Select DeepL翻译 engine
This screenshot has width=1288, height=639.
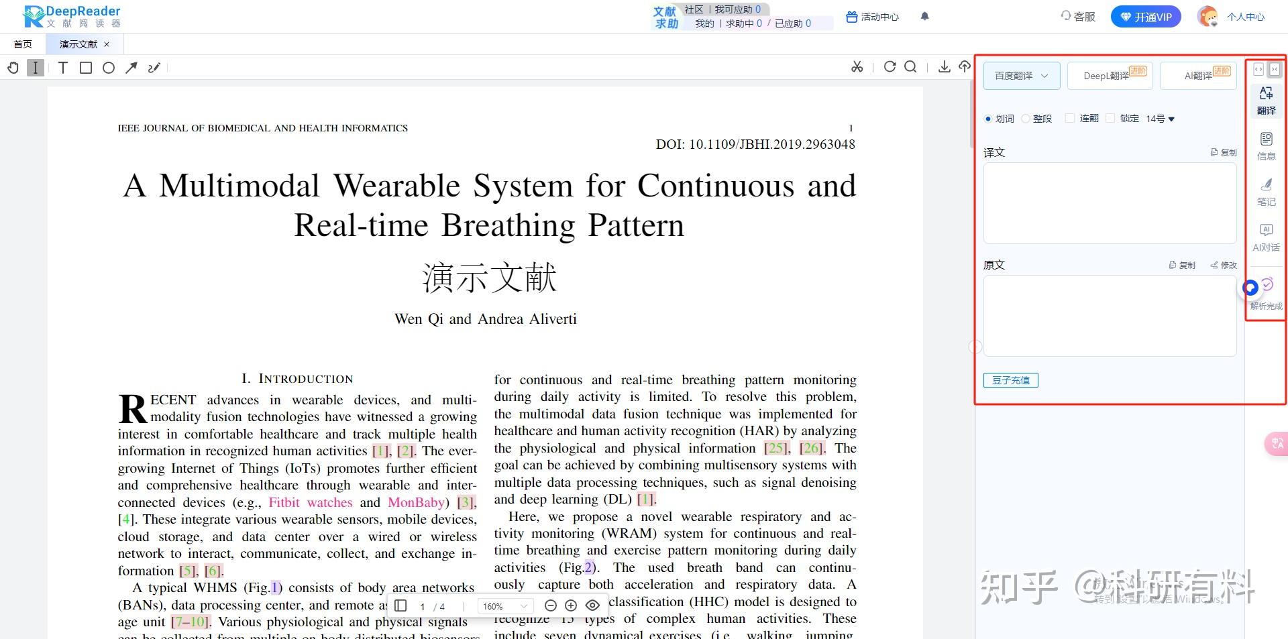[1110, 76]
